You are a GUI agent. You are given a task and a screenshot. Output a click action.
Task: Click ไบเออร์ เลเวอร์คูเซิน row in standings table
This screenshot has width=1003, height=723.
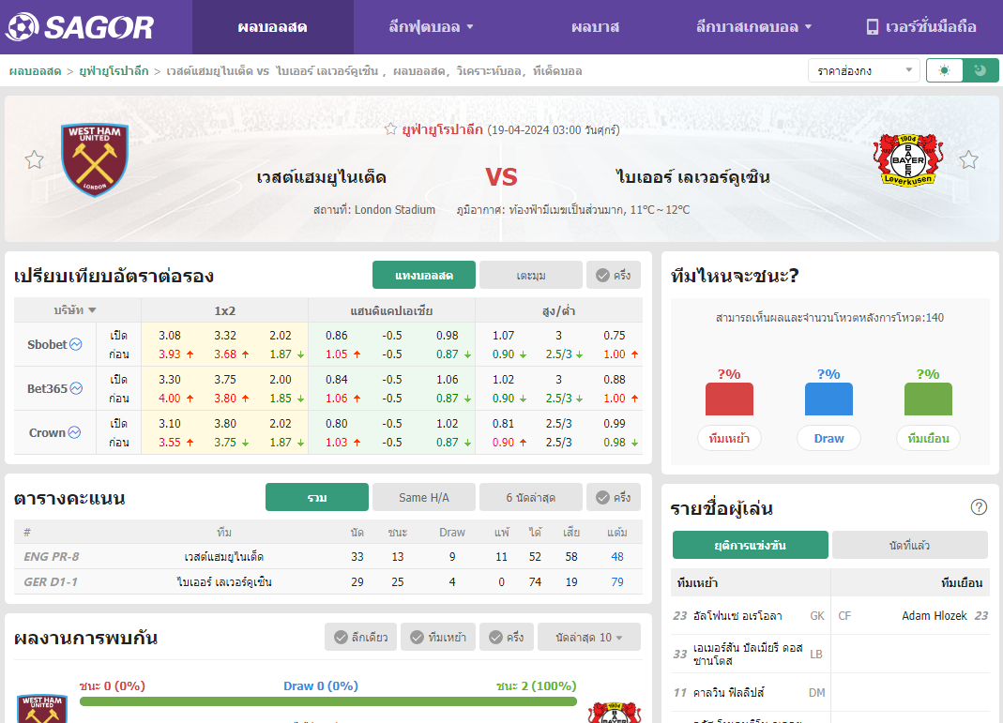pos(328,581)
